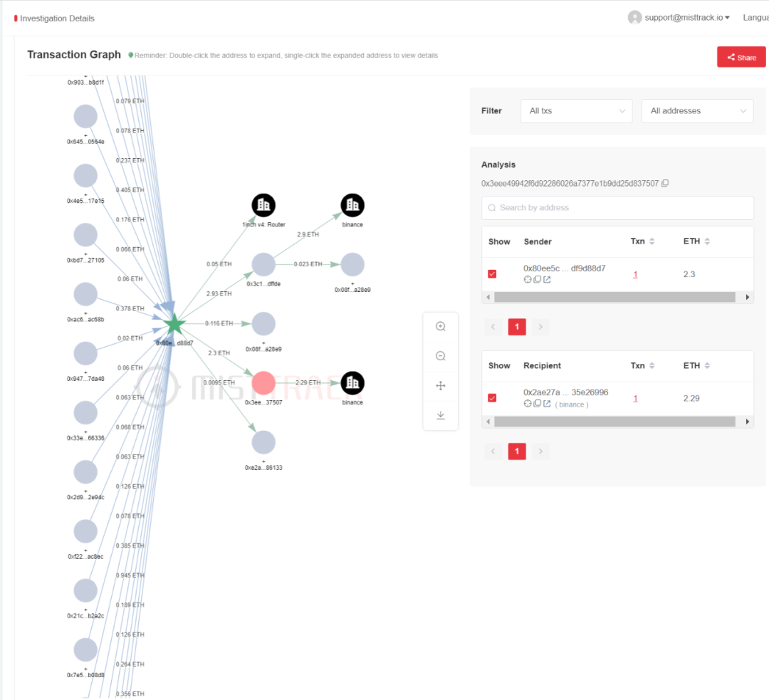
Task: Click the download graph icon
Action: pos(441,415)
